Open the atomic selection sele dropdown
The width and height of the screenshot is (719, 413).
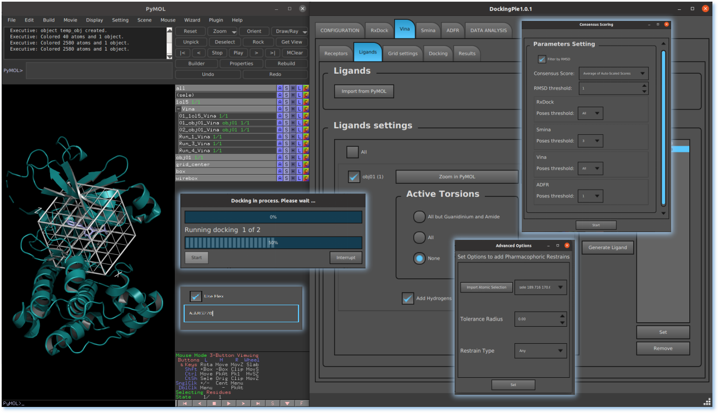point(540,287)
